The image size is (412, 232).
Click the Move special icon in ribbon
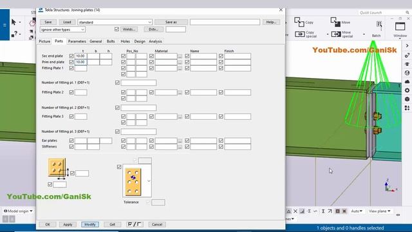tap(336, 34)
